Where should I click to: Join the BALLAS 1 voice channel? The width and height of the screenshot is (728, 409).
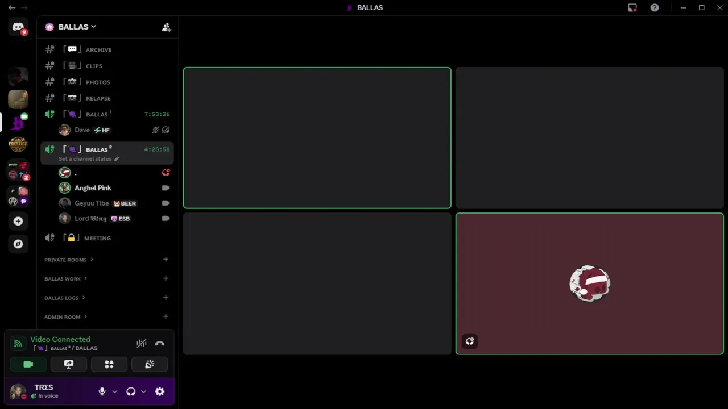pos(107,114)
